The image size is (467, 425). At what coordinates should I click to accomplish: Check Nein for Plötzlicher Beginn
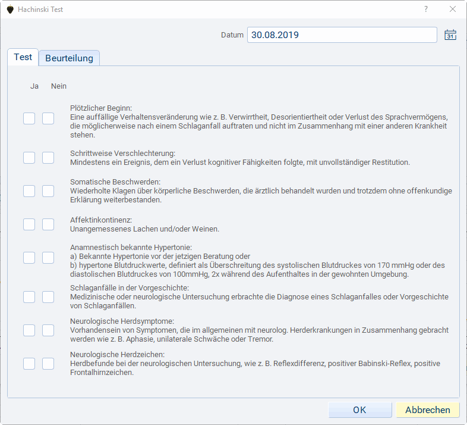[48, 118]
